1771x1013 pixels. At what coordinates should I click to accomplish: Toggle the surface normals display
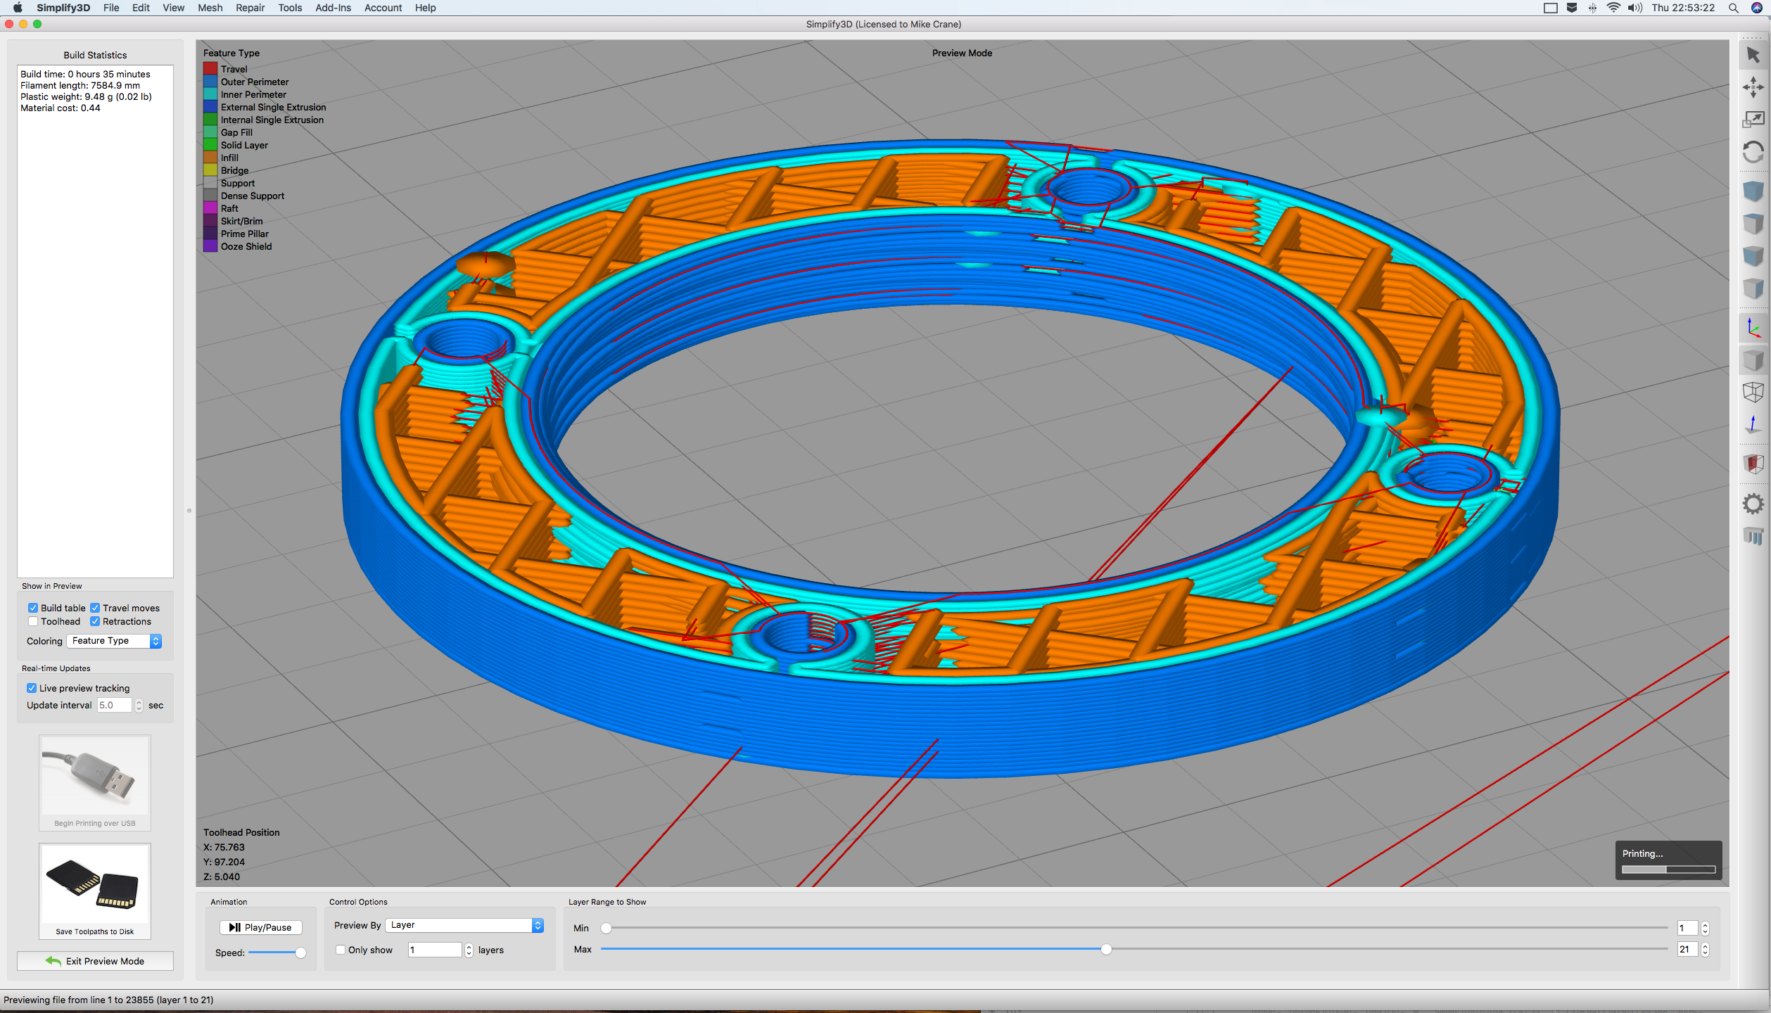point(1753,425)
